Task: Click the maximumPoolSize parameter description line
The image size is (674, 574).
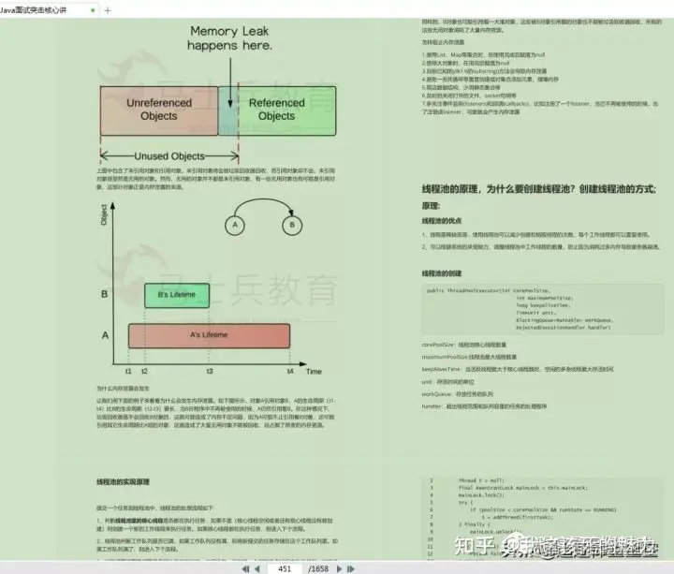Action: pos(469,357)
